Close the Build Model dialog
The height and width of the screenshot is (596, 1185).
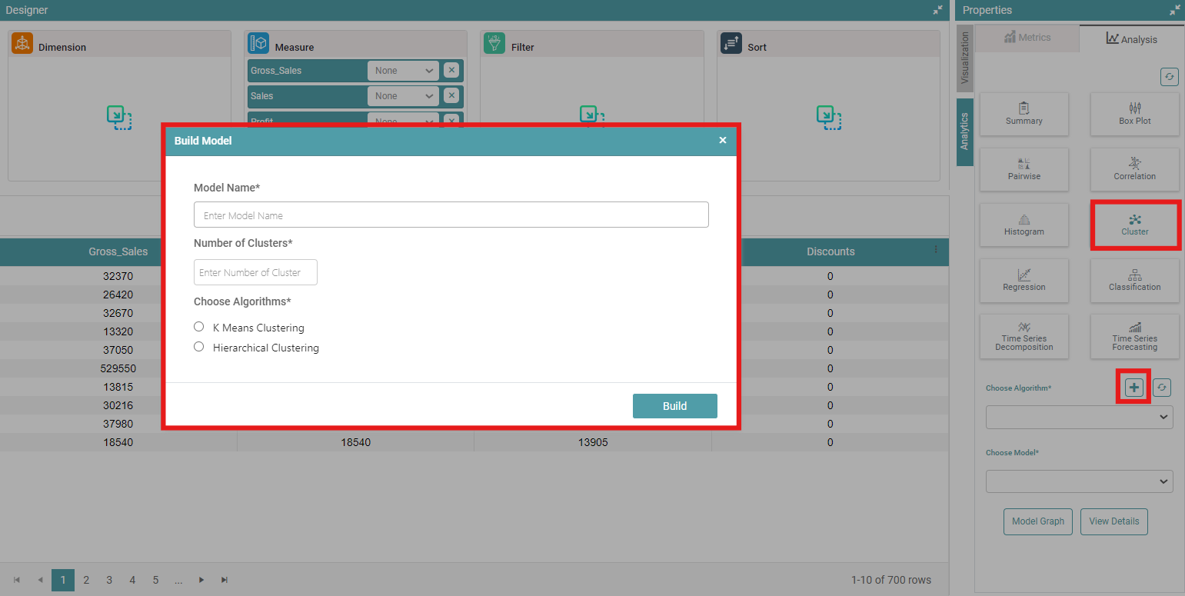click(722, 141)
